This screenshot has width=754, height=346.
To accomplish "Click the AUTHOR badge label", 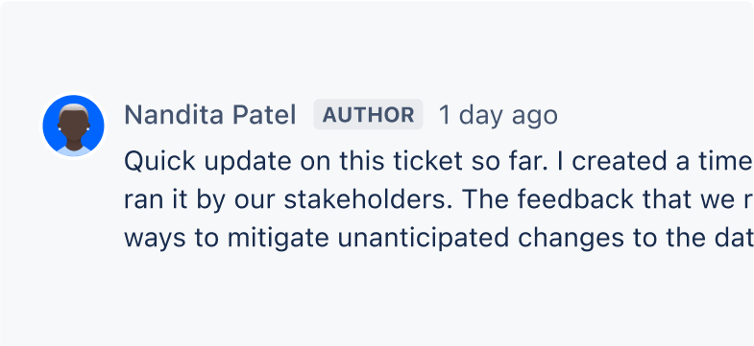I will pyautogui.click(x=368, y=115).
